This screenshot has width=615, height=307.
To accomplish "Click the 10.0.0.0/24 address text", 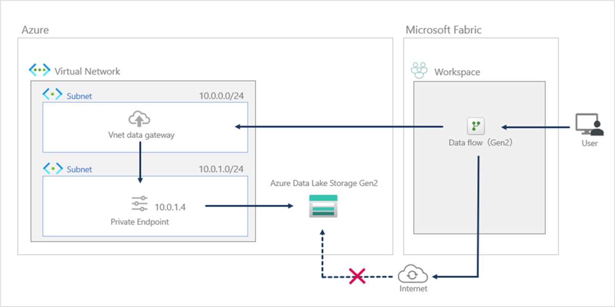I will point(221,95).
